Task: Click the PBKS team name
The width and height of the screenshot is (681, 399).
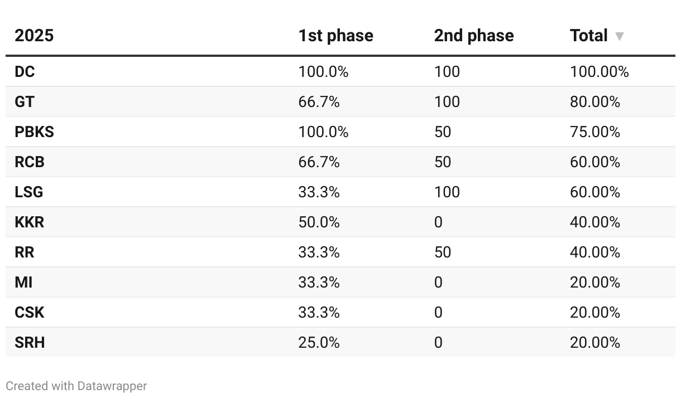Action: pyautogui.click(x=34, y=132)
